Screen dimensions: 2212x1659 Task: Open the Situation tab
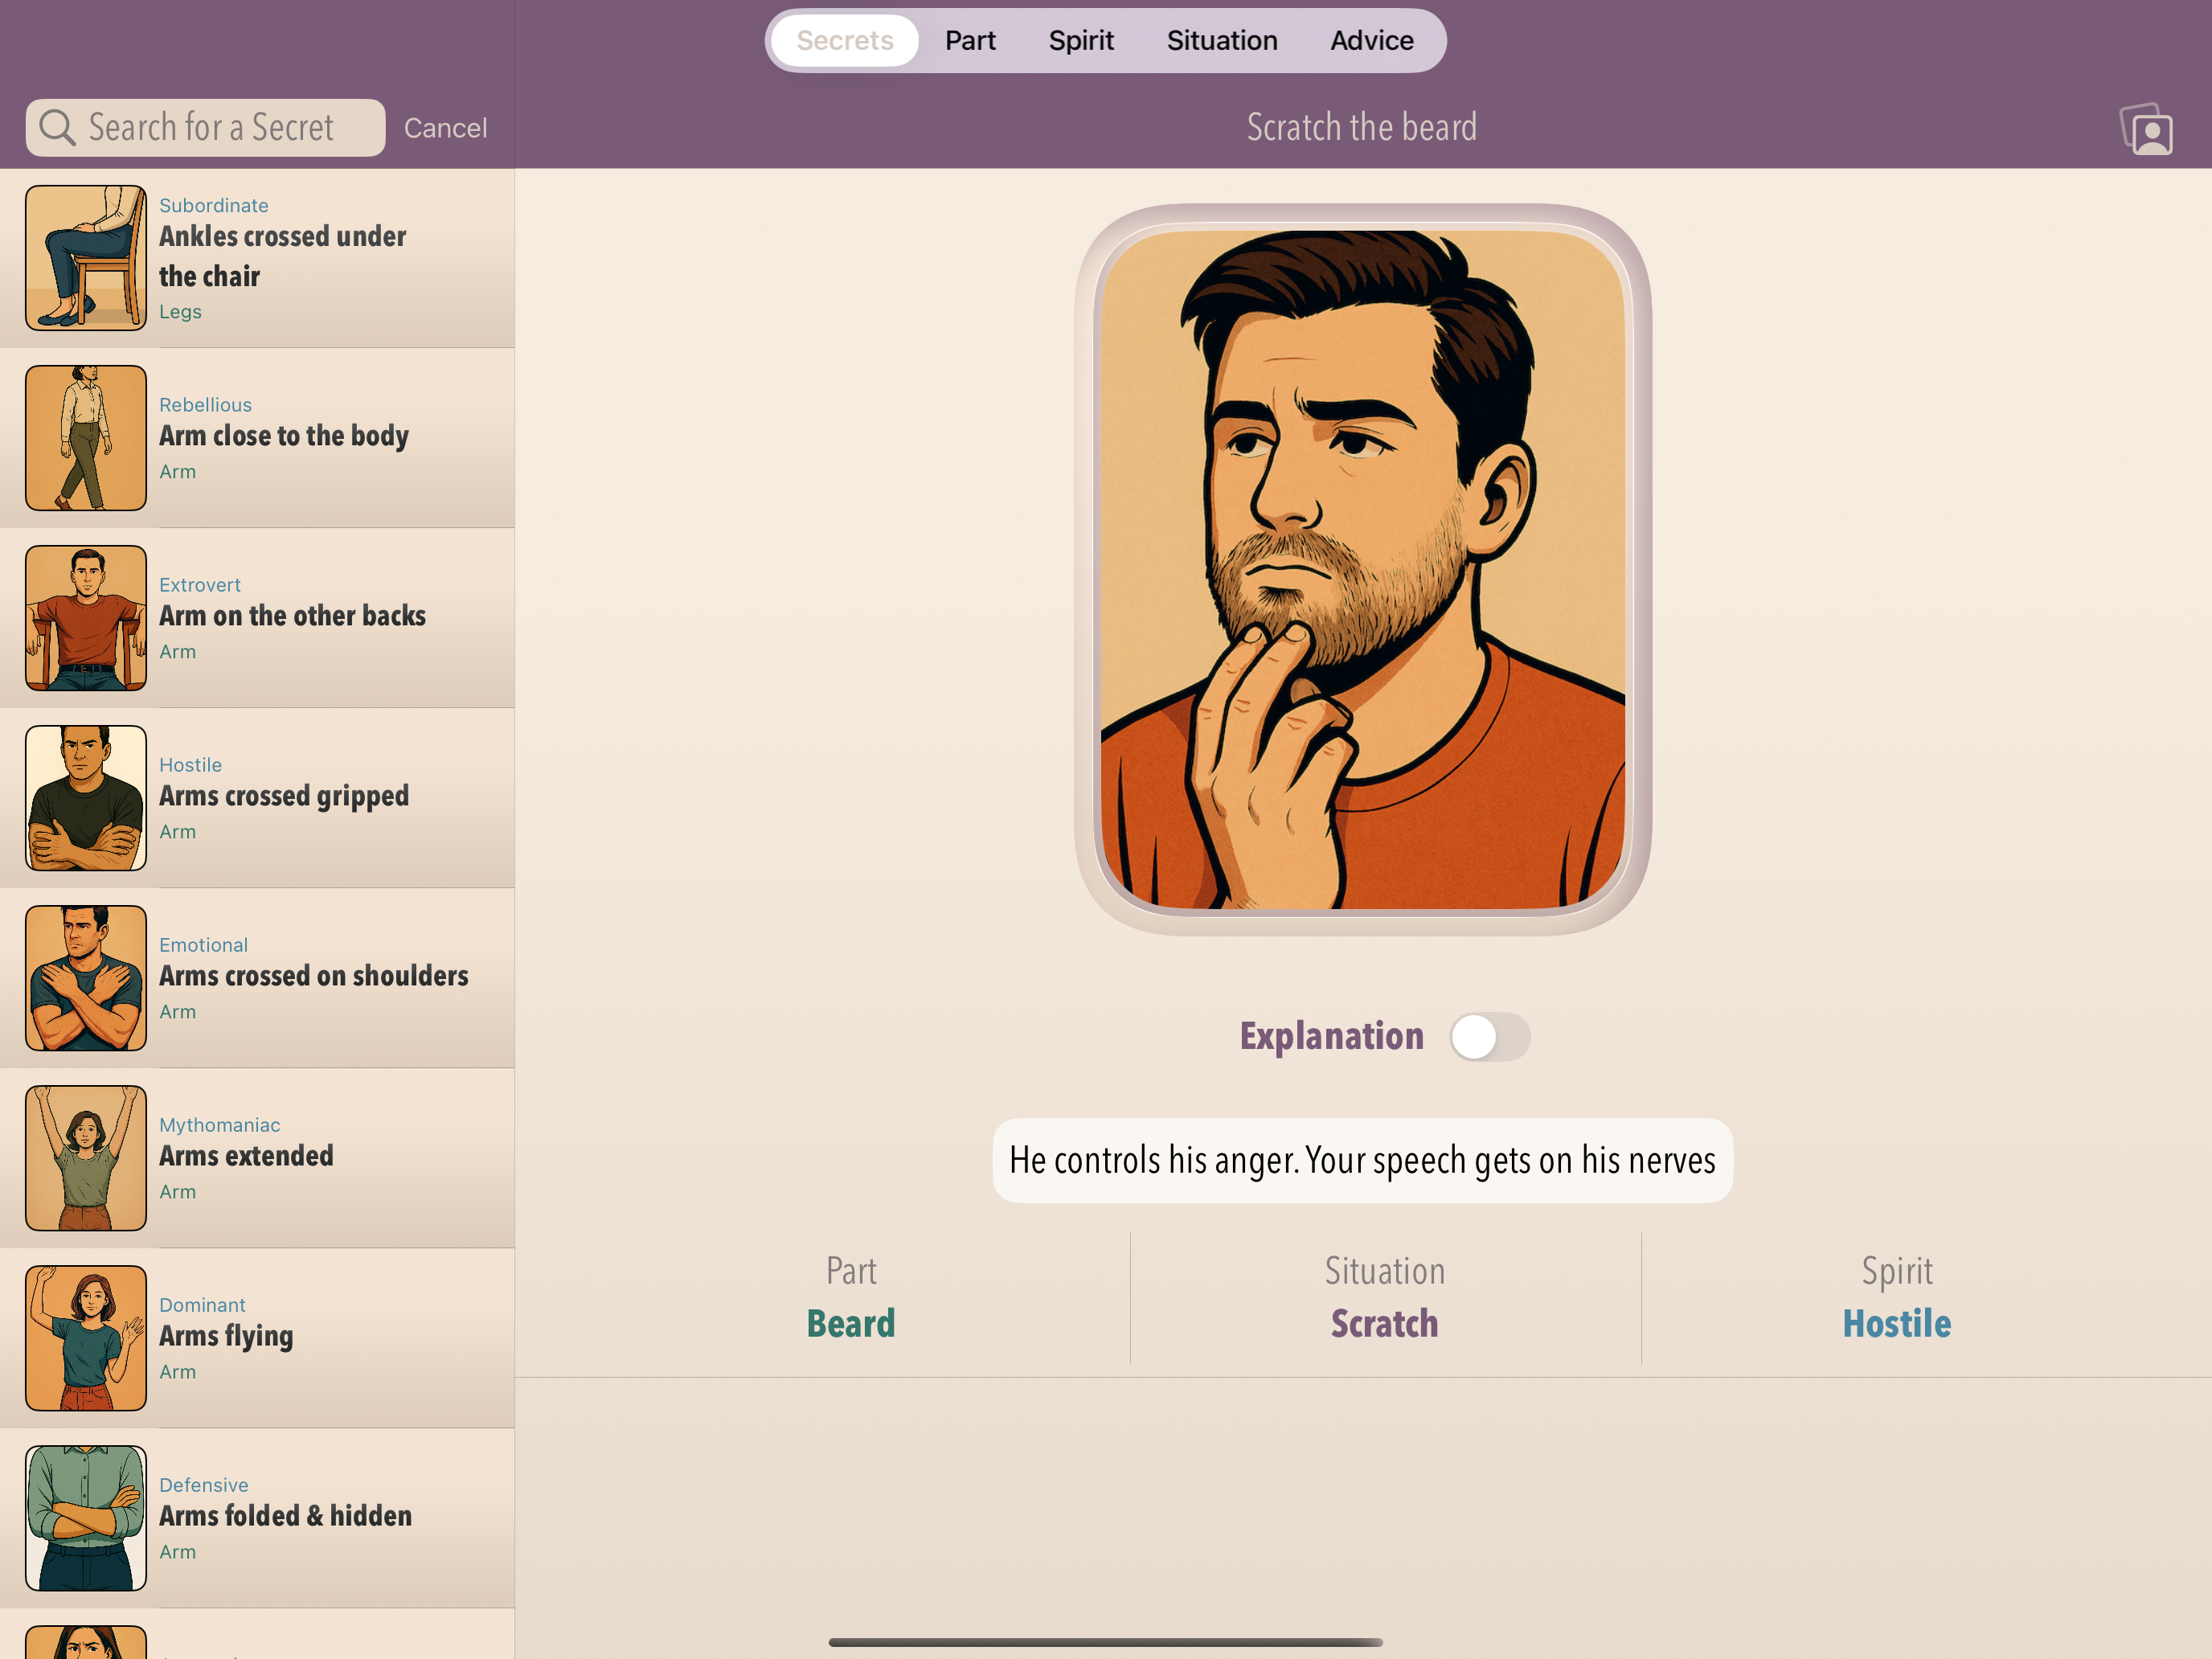click(1222, 41)
